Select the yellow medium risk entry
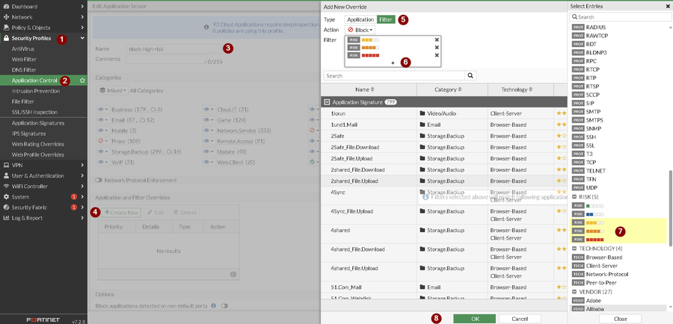 (x=588, y=222)
